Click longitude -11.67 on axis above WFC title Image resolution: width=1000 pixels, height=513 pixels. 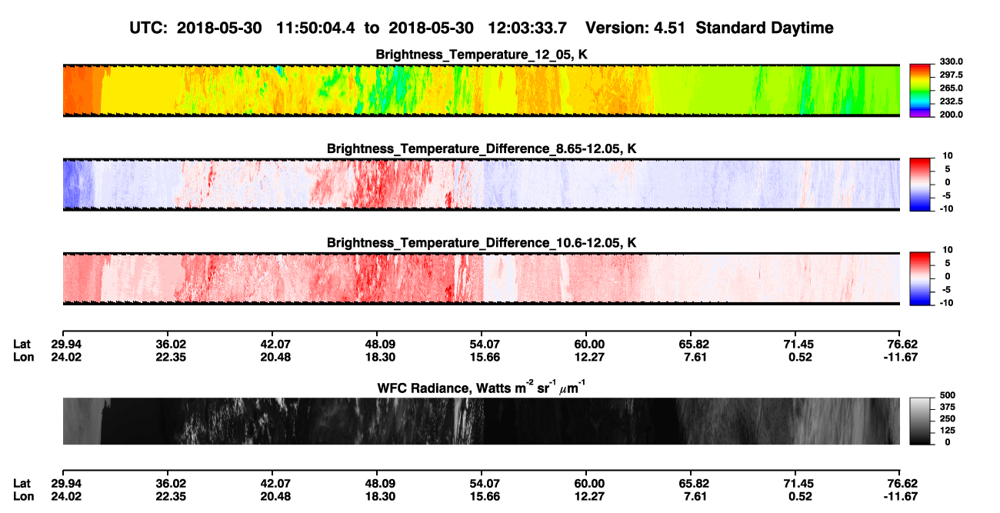point(899,357)
